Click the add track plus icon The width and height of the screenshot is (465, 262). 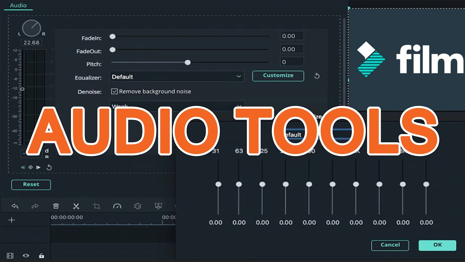[12, 220]
